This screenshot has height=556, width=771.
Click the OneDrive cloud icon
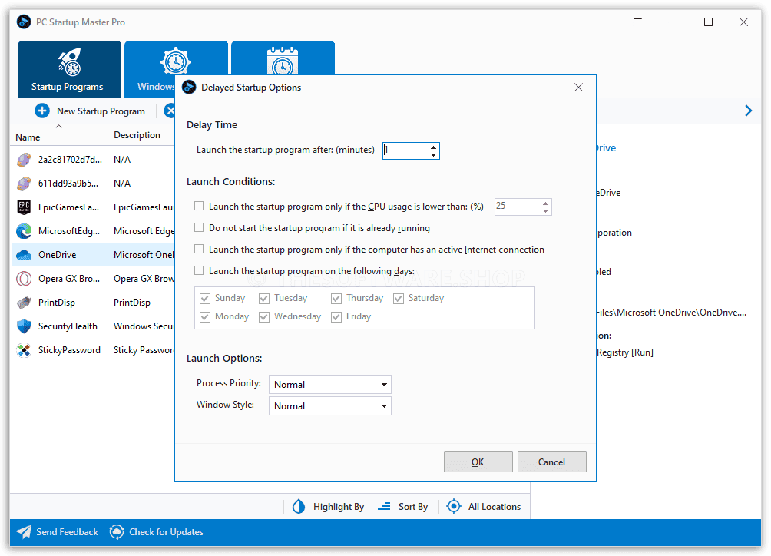click(24, 255)
